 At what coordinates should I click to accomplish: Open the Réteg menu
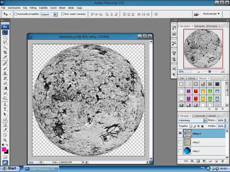coord(33,8)
